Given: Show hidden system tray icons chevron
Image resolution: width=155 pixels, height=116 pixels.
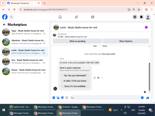Looking at the screenshot, I should [x=121, y=110].
